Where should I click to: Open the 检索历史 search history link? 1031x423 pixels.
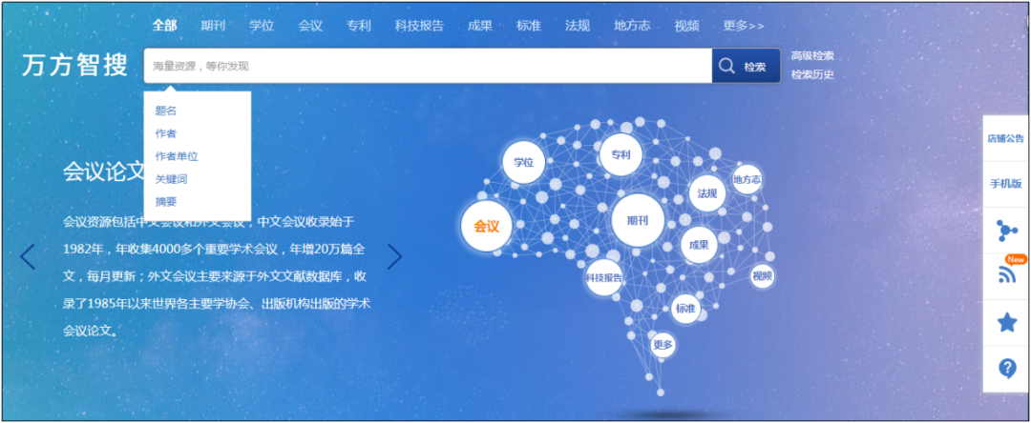tap(812, 74)
